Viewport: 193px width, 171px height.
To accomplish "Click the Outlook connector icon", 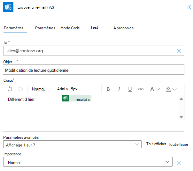I will click(8, 7).
